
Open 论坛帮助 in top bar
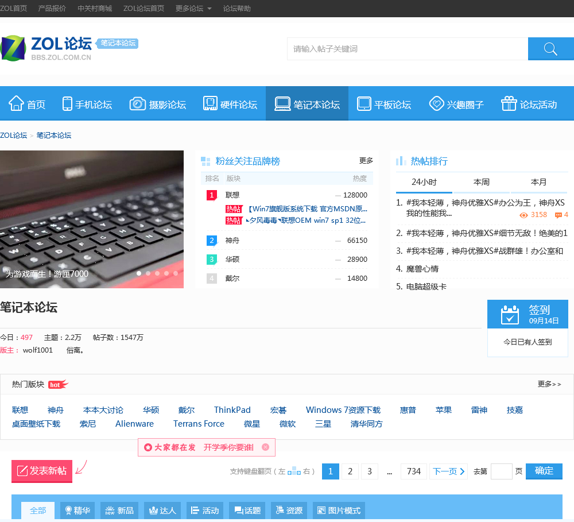pyautogui.click(x=237, y=9)
